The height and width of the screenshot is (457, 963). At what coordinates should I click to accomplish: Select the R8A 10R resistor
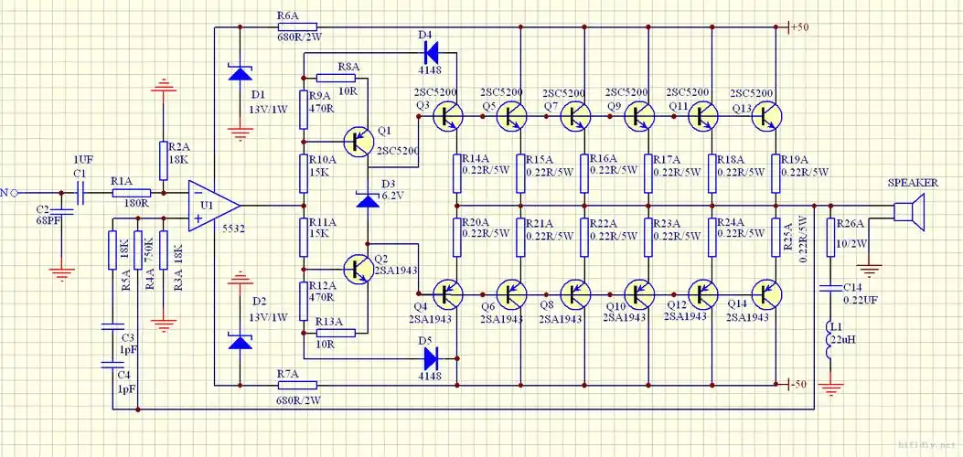point(336,79)
